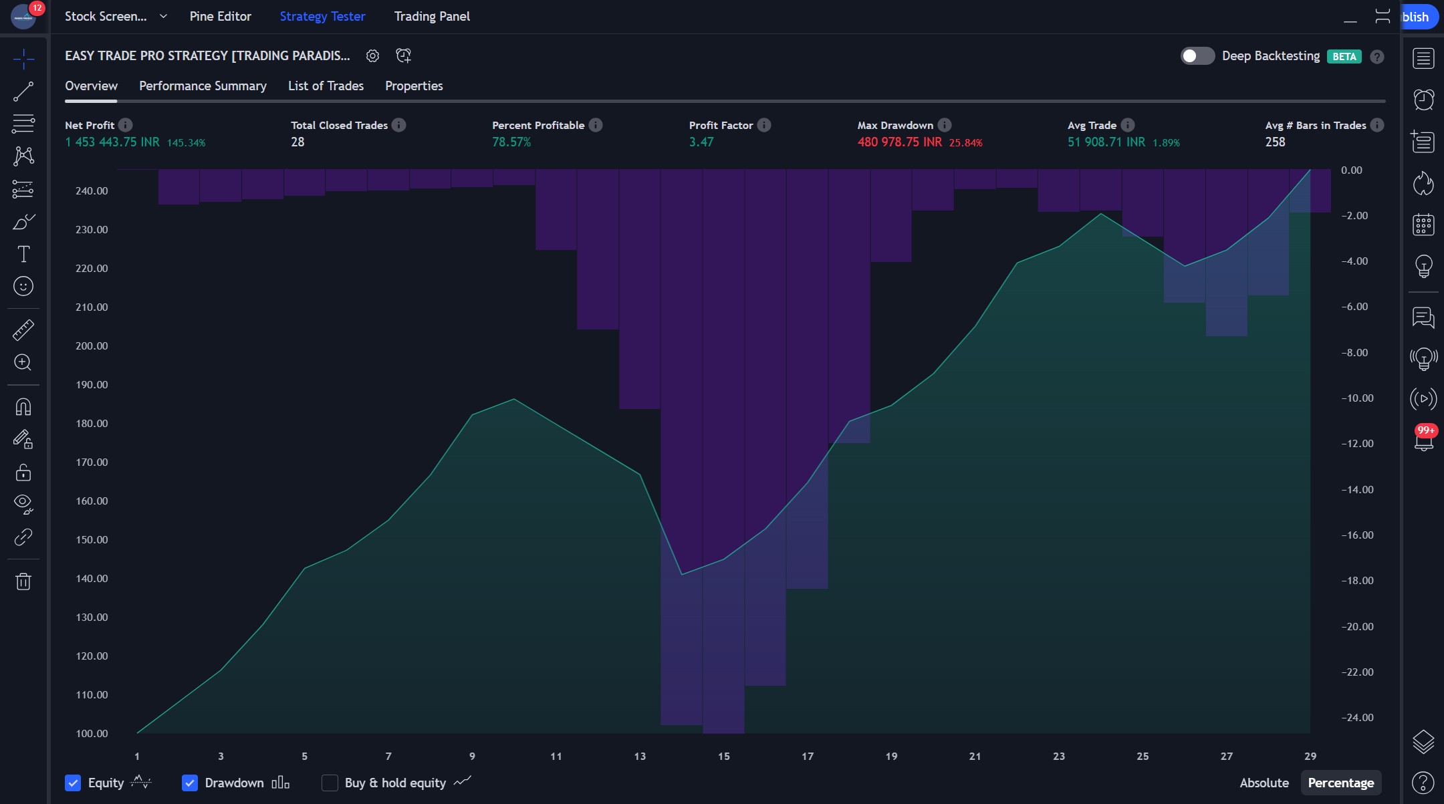1444x804 pixels.
Task: Click the Net Profit info icon
Action: (125, 125)
